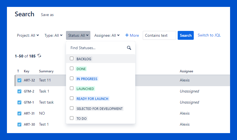Sort by the Summary column header
The height and width of the screenshot is (140, 237).
click(x=46, y=71)
